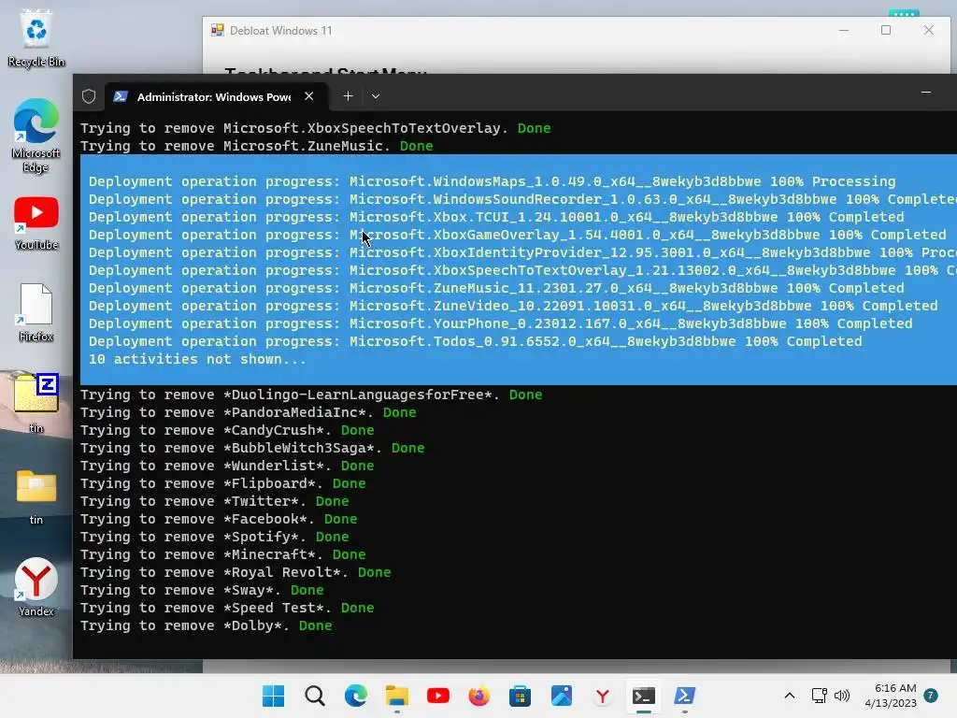Open taskbar Search
Viewport: 957px width, 718px height.
[x=315, y=696]
